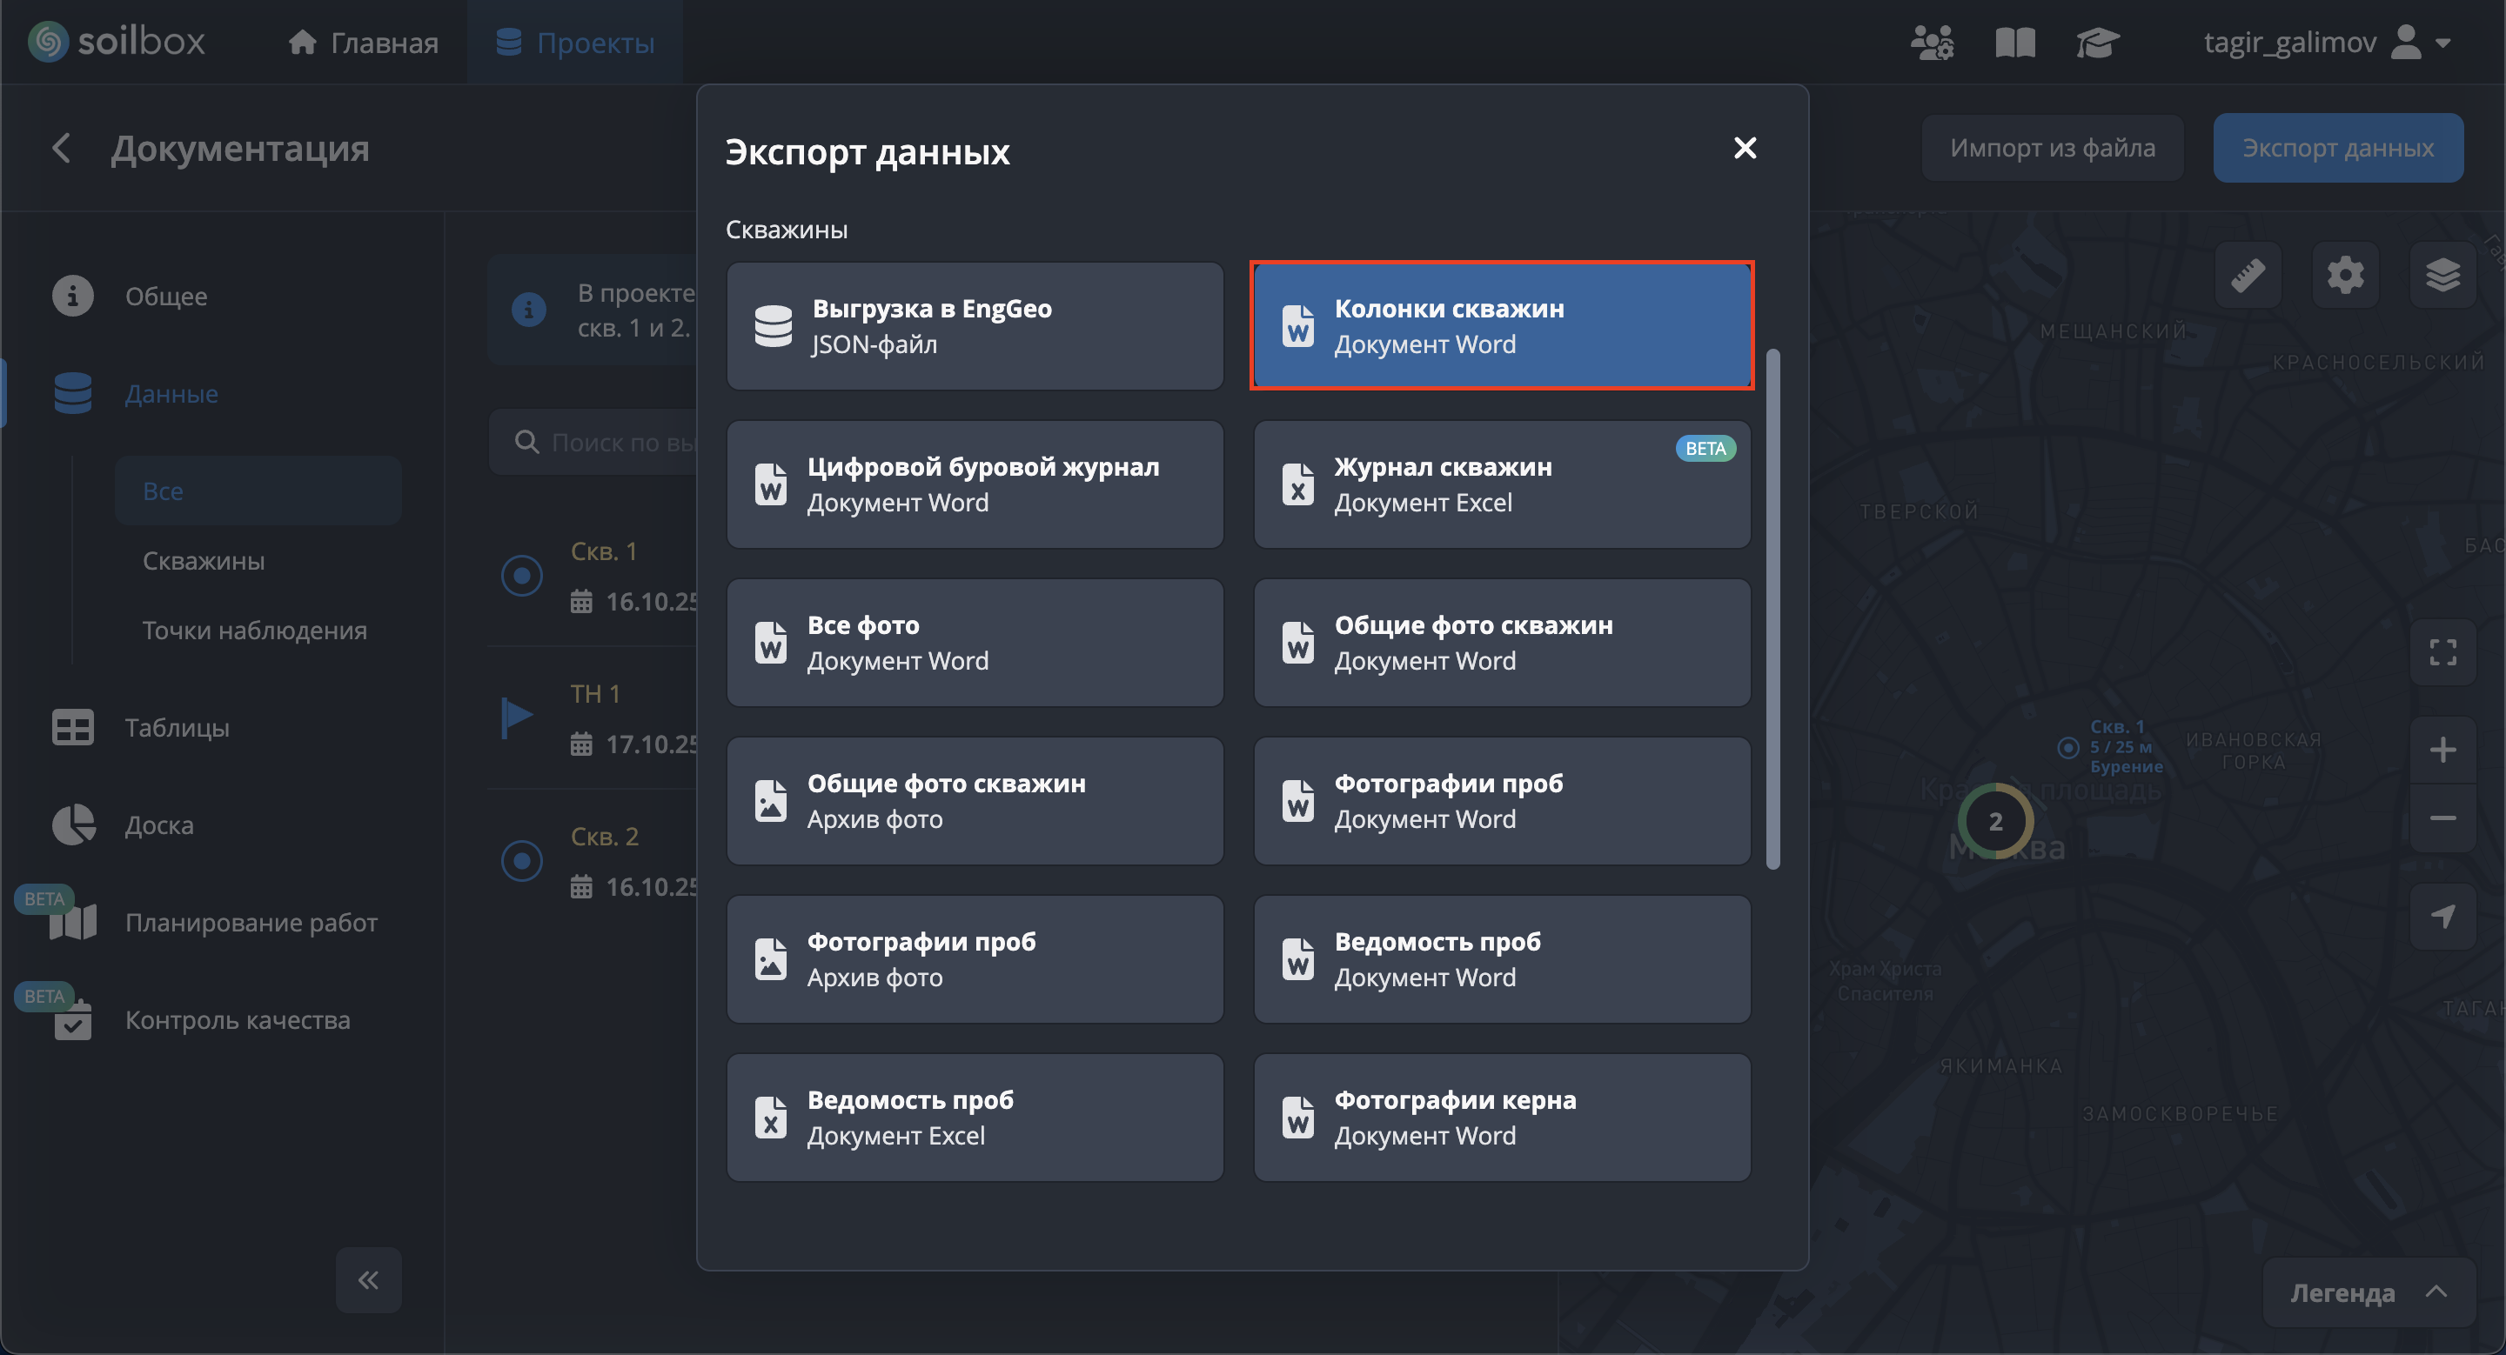Open the tagir_galimov user dropdown
This screenshot has width=2506, height=1355.
click(2325, 43)
